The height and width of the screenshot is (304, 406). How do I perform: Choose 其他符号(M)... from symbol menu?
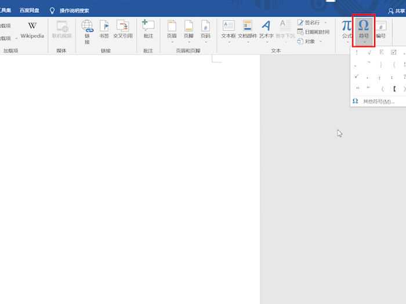(378, 101)
